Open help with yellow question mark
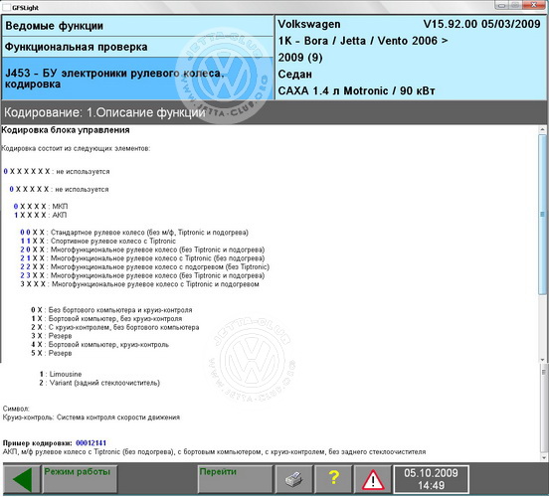This screenshot has height=497, width=549. pos(333,479)
